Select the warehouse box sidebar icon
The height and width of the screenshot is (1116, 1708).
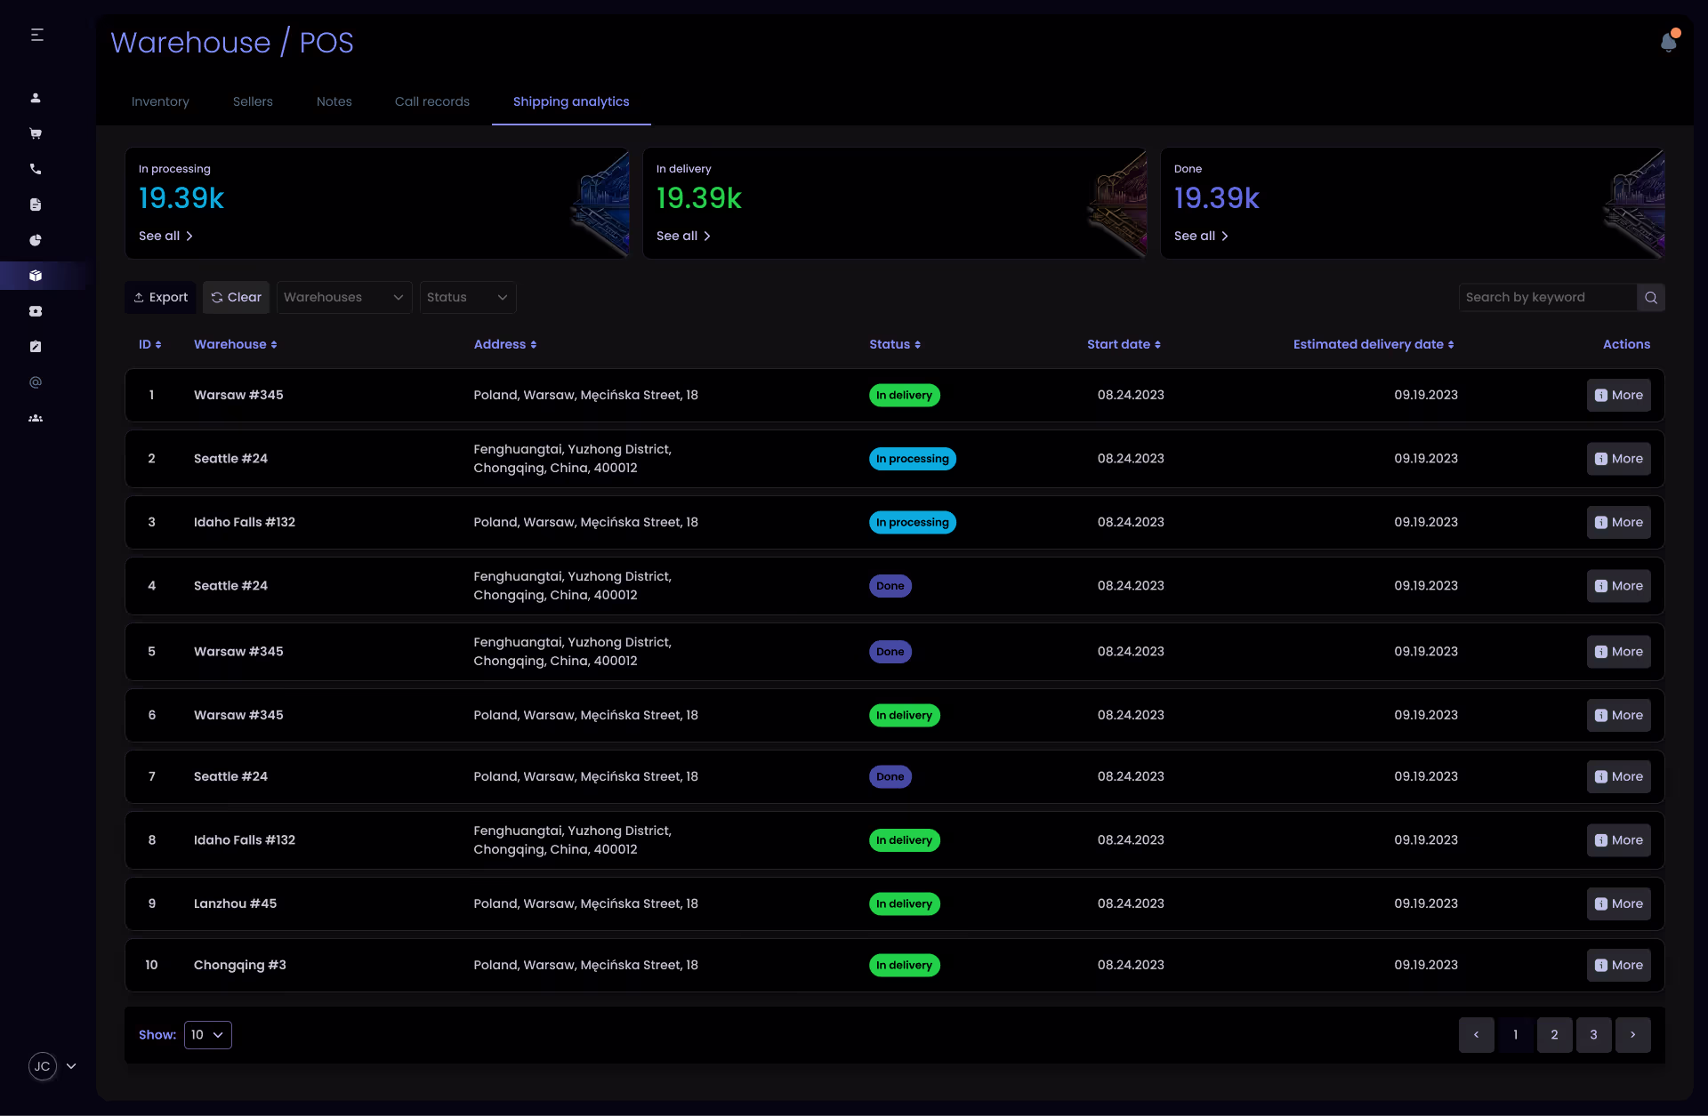(36, 276)
